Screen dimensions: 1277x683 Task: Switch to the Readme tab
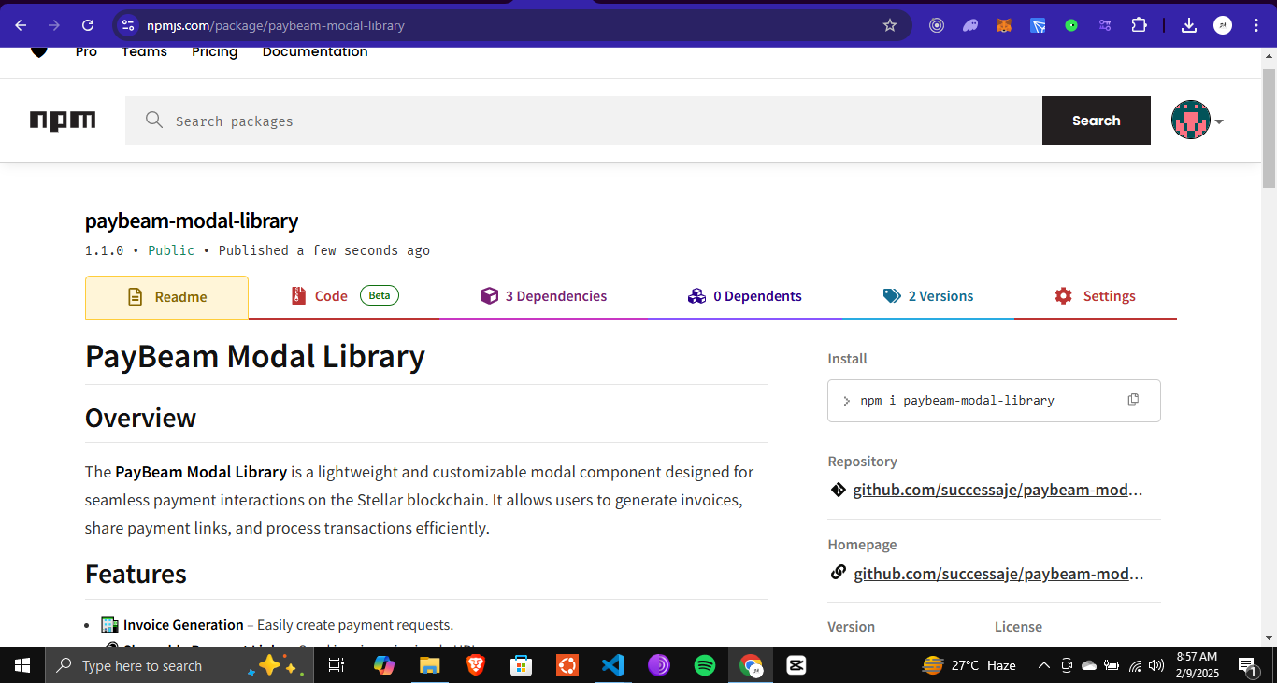[166, 297]
